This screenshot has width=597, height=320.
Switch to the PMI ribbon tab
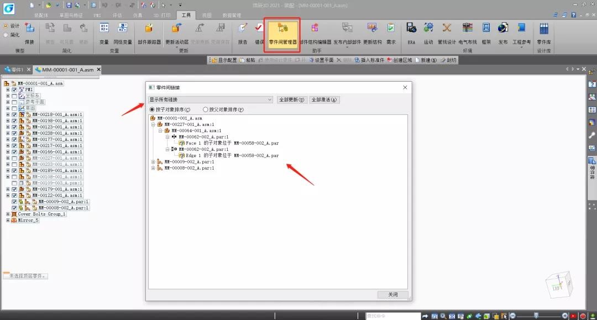[97, 15]
